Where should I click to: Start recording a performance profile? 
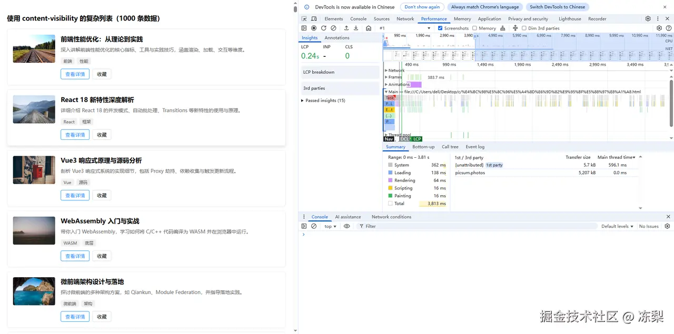(x=314, y=28)
